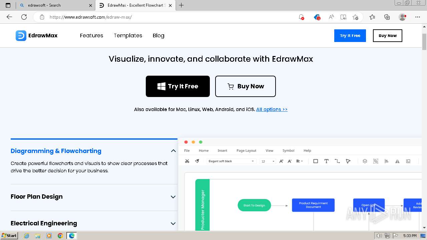Open the Favorites list icon
The image size is (427, 240).
pos(372,17)
